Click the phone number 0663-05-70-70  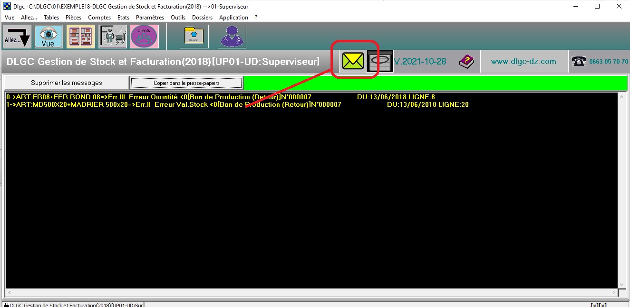point(608,62)
